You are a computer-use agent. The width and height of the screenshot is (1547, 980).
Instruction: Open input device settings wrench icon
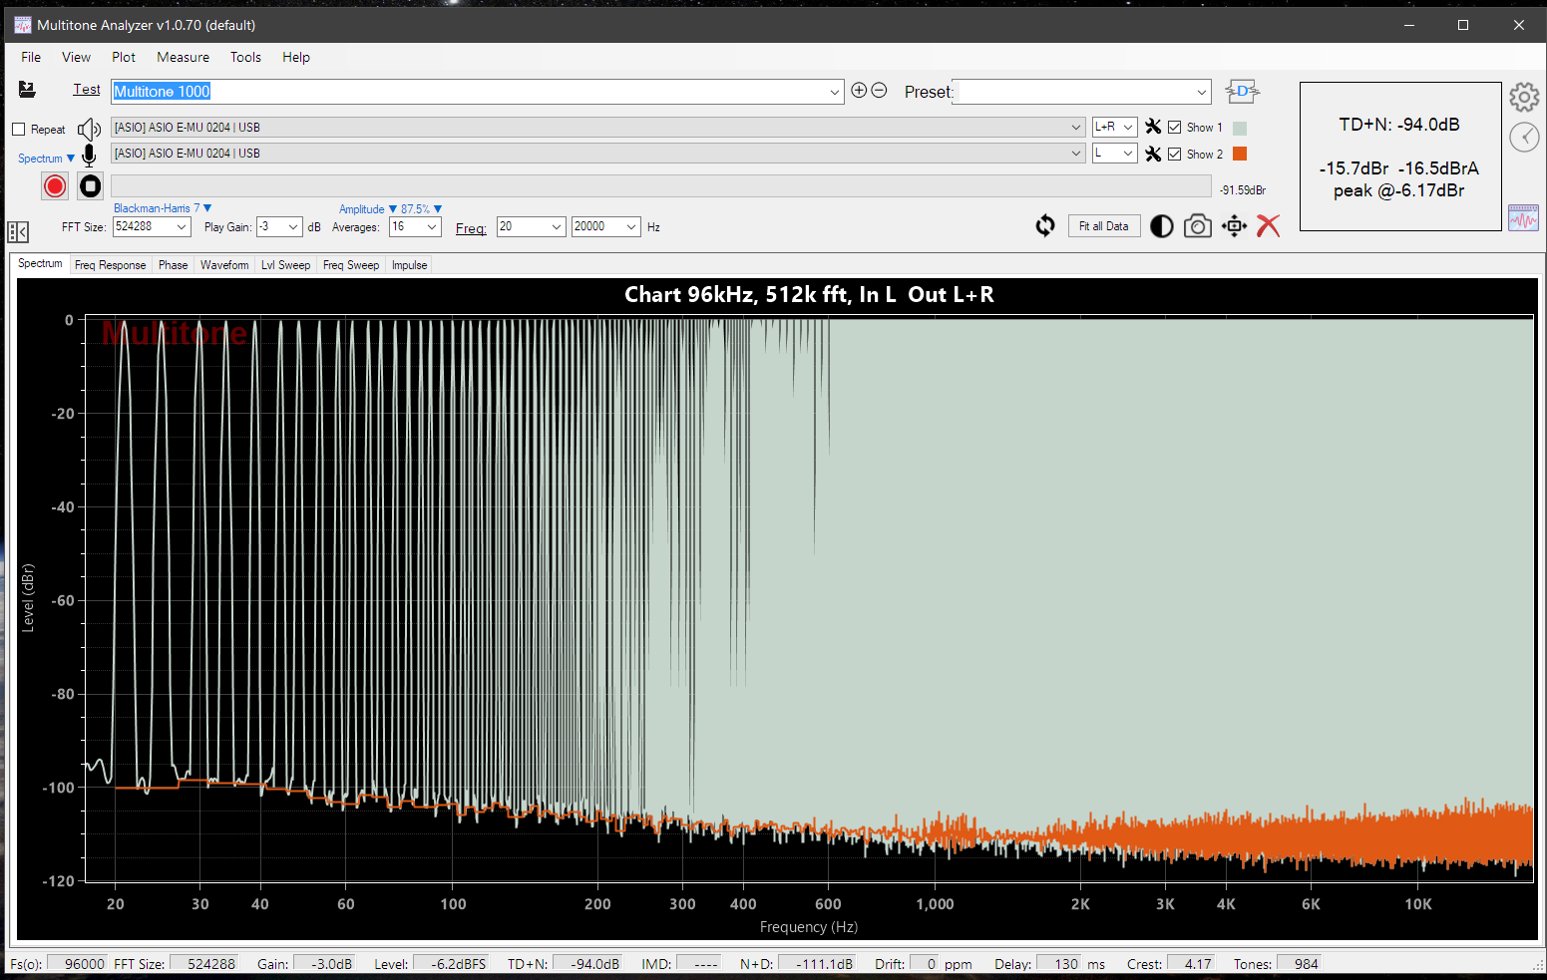click(x=1153, y=154)
